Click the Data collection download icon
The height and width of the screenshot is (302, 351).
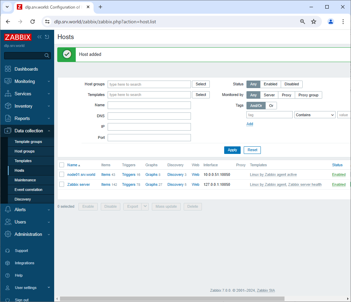click(x=8, y=131)
